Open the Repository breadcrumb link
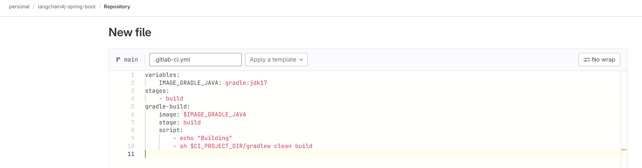Image resolution: width=642 pixels, height=168 pixels. click(117, 7)
